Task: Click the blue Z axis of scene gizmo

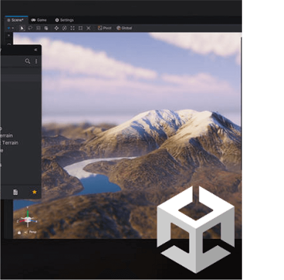Action: point(34,221)
